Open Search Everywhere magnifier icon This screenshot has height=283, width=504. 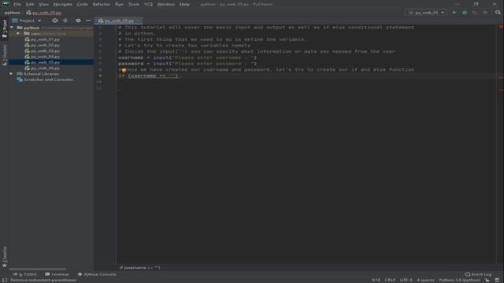coord(498,13)
